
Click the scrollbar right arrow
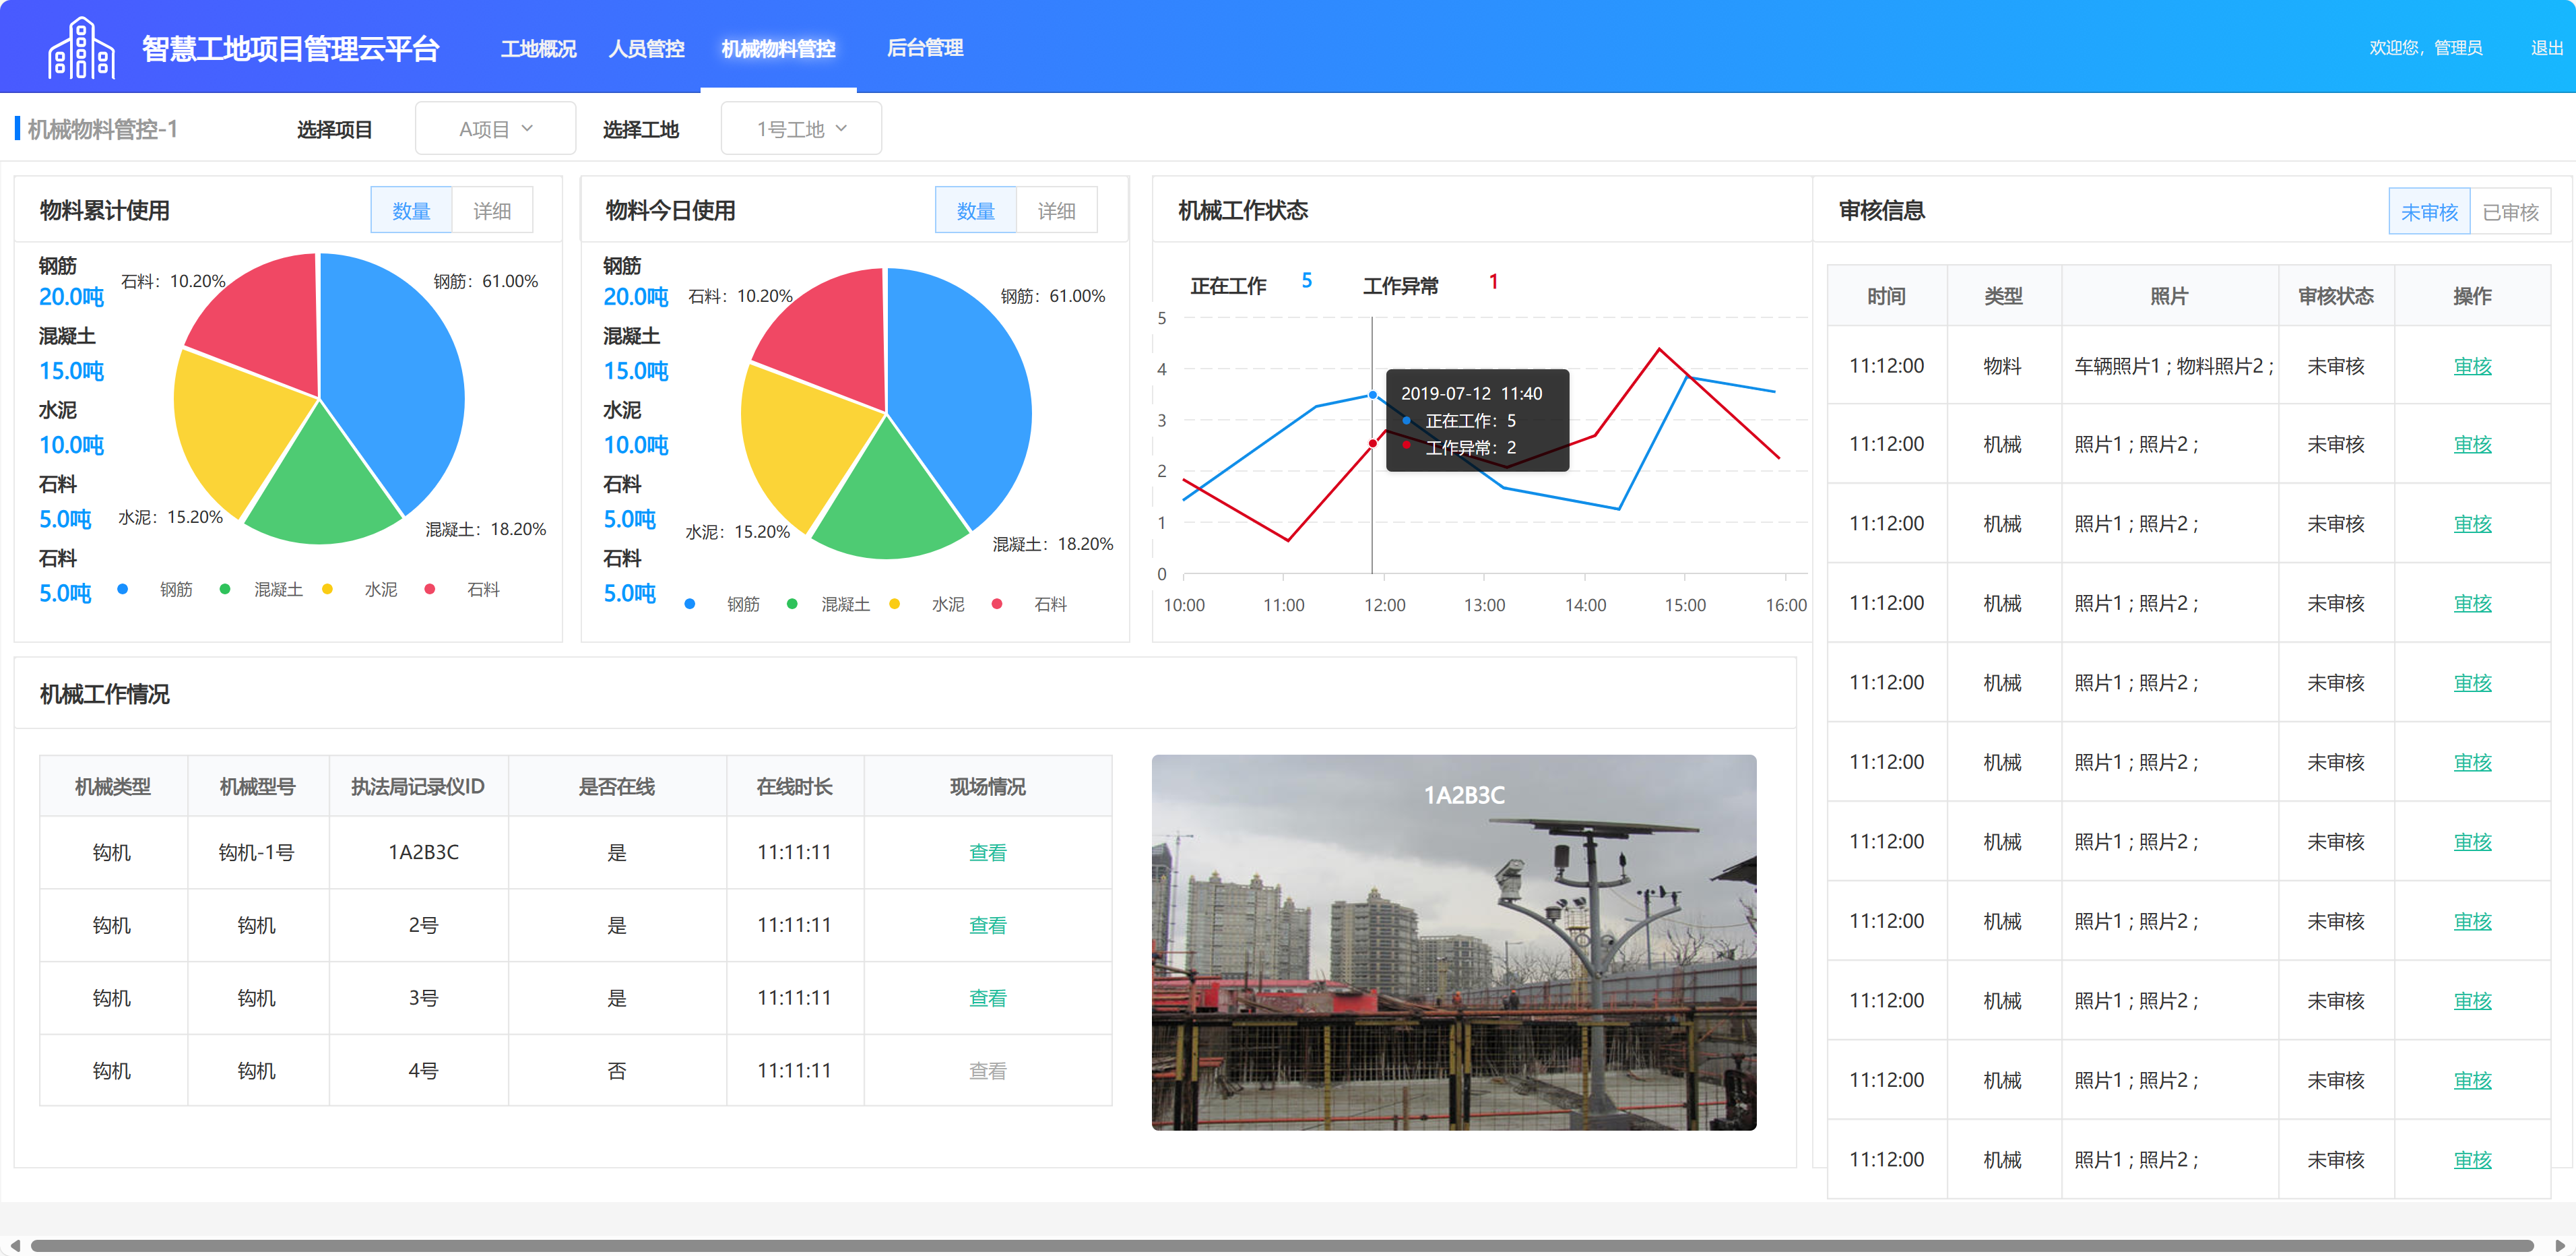tap(2561, 1245)
